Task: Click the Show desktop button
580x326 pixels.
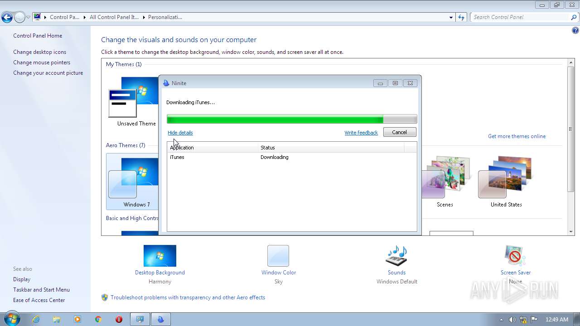Action: 576,319
